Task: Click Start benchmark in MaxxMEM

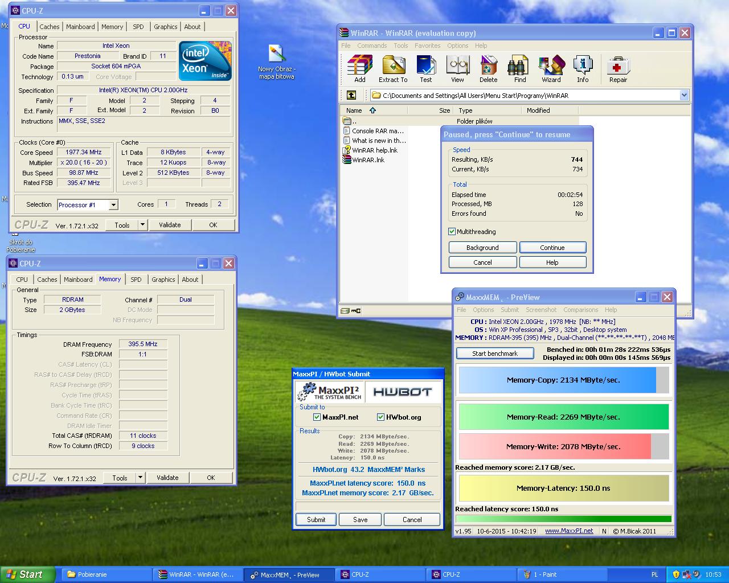Action: tap(495, 354)
